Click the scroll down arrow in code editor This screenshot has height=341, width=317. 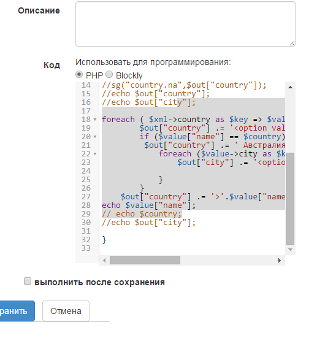(290, 250)
